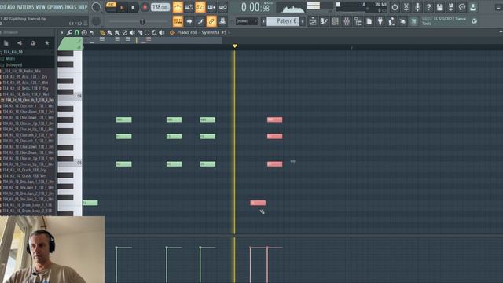Click the question mark help icon
The height and width of the screenshot is (283, 503).
click(428, 7)
